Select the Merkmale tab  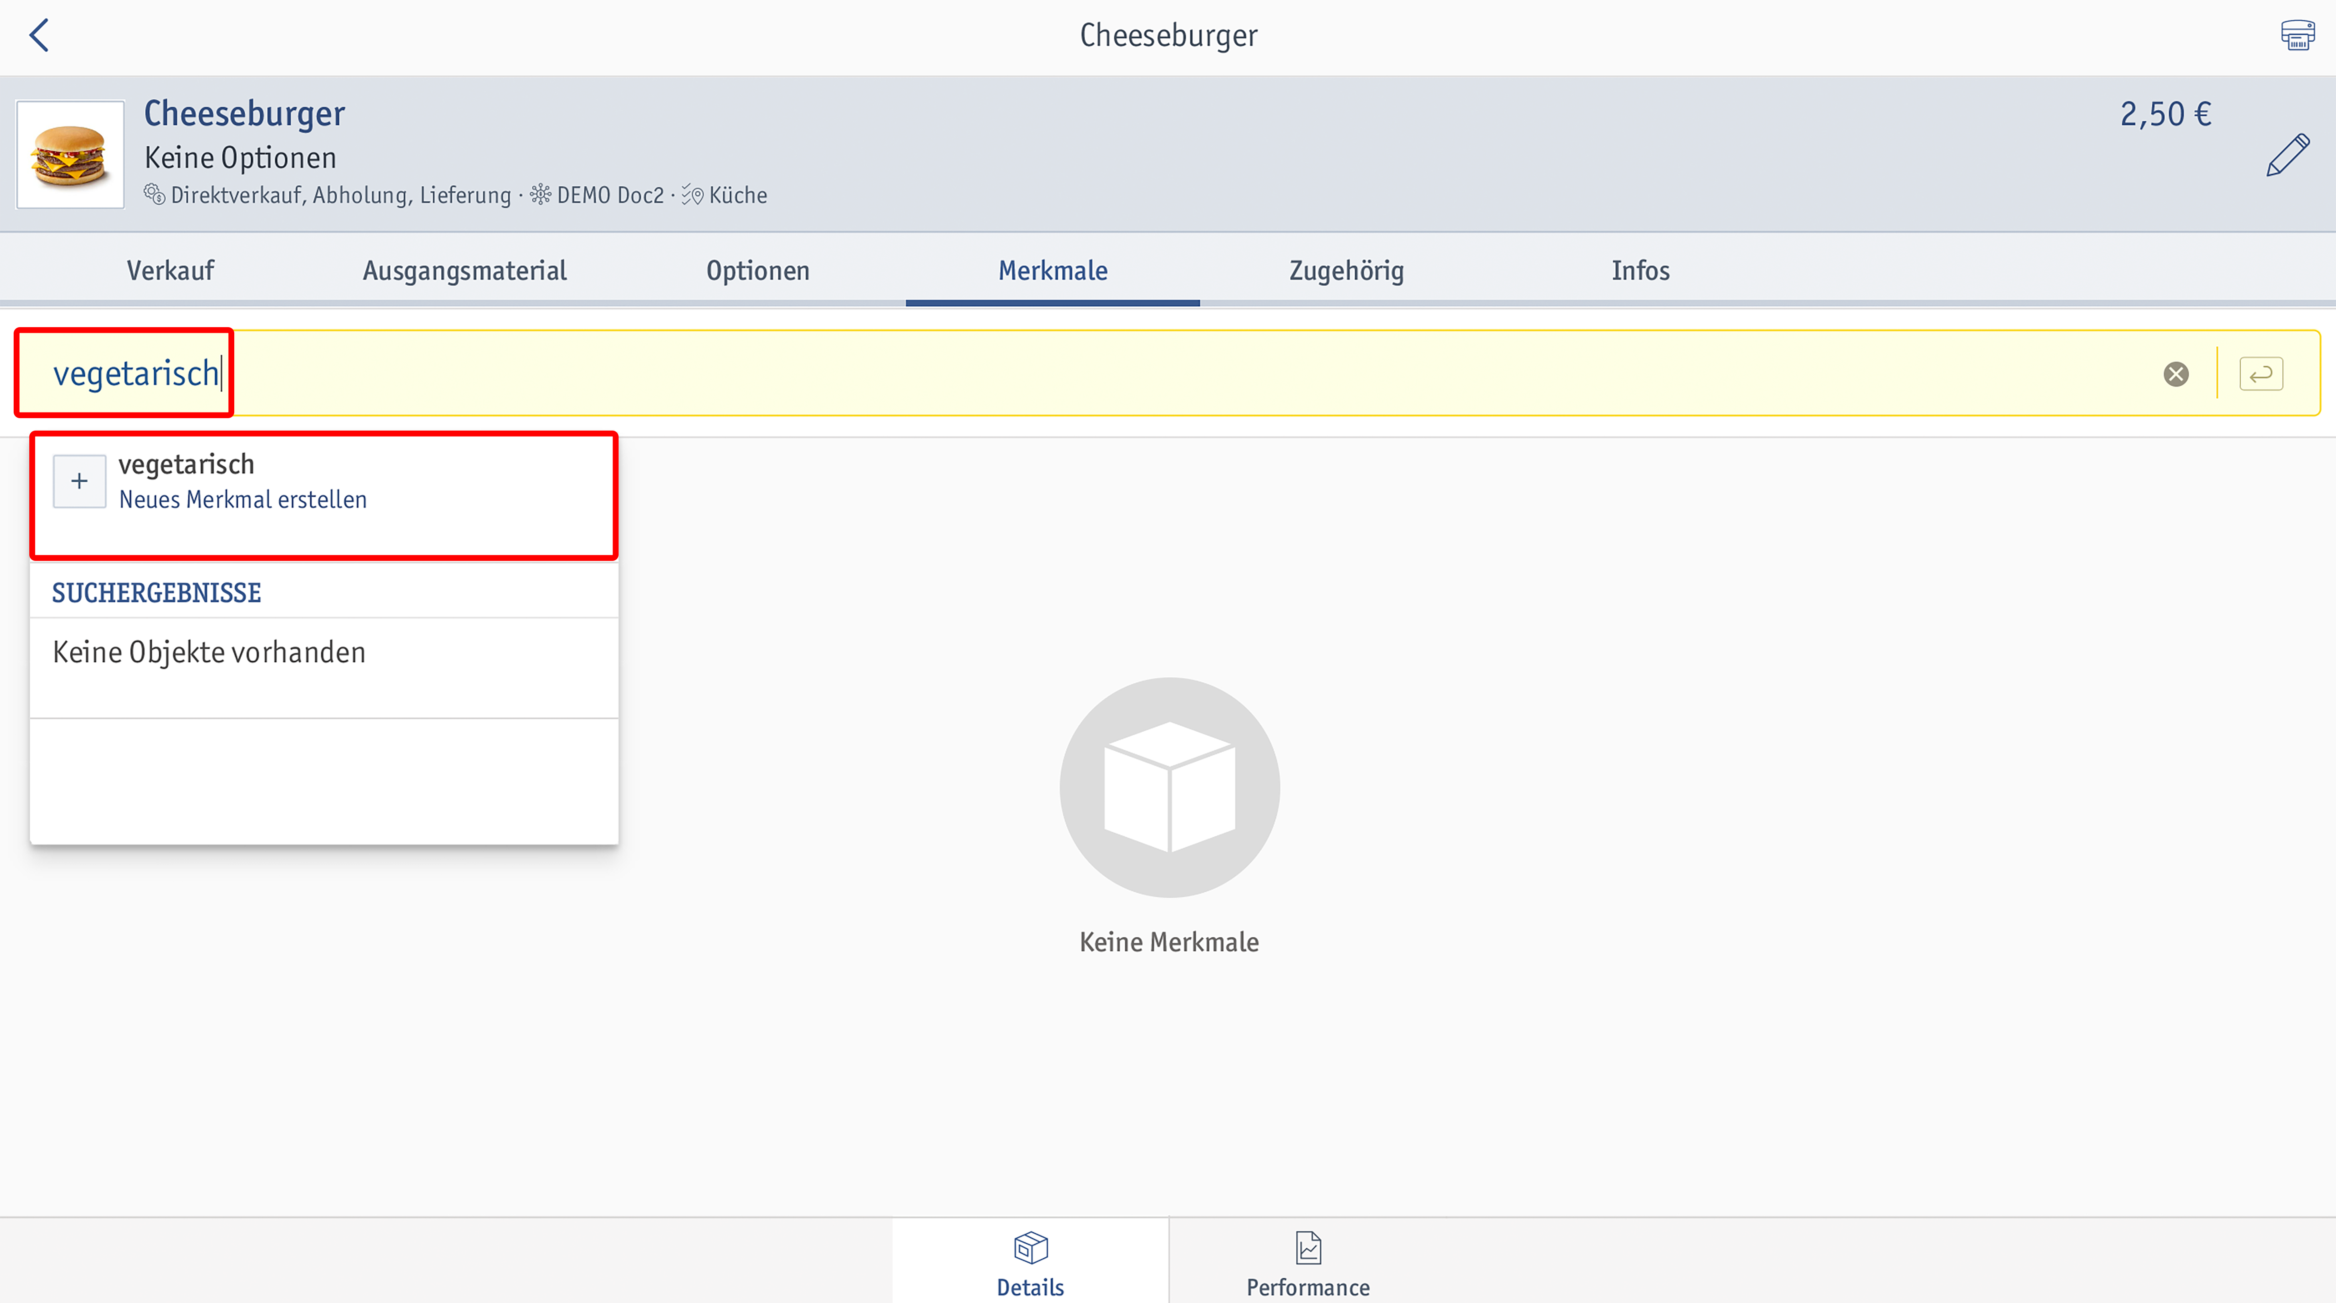point(1052,270)
